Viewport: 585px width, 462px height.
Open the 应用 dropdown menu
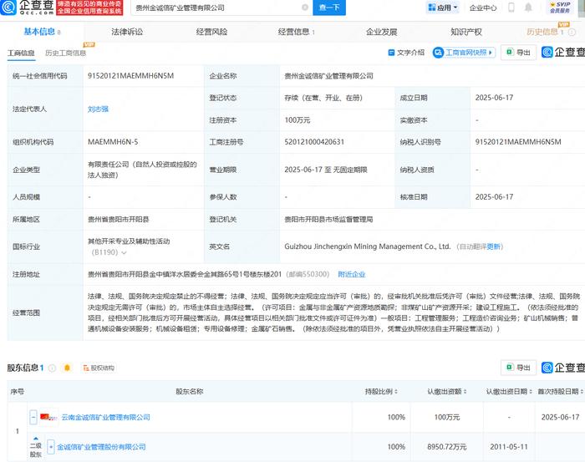click(442, 8)
